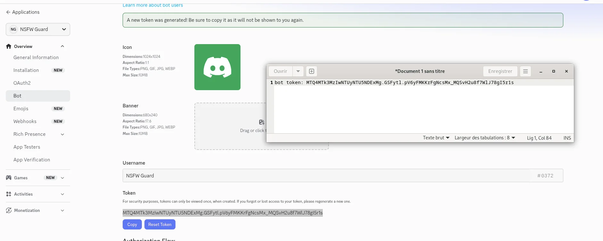Select the Bot page
Screen dimensions: 603x241
coord(38,96)
